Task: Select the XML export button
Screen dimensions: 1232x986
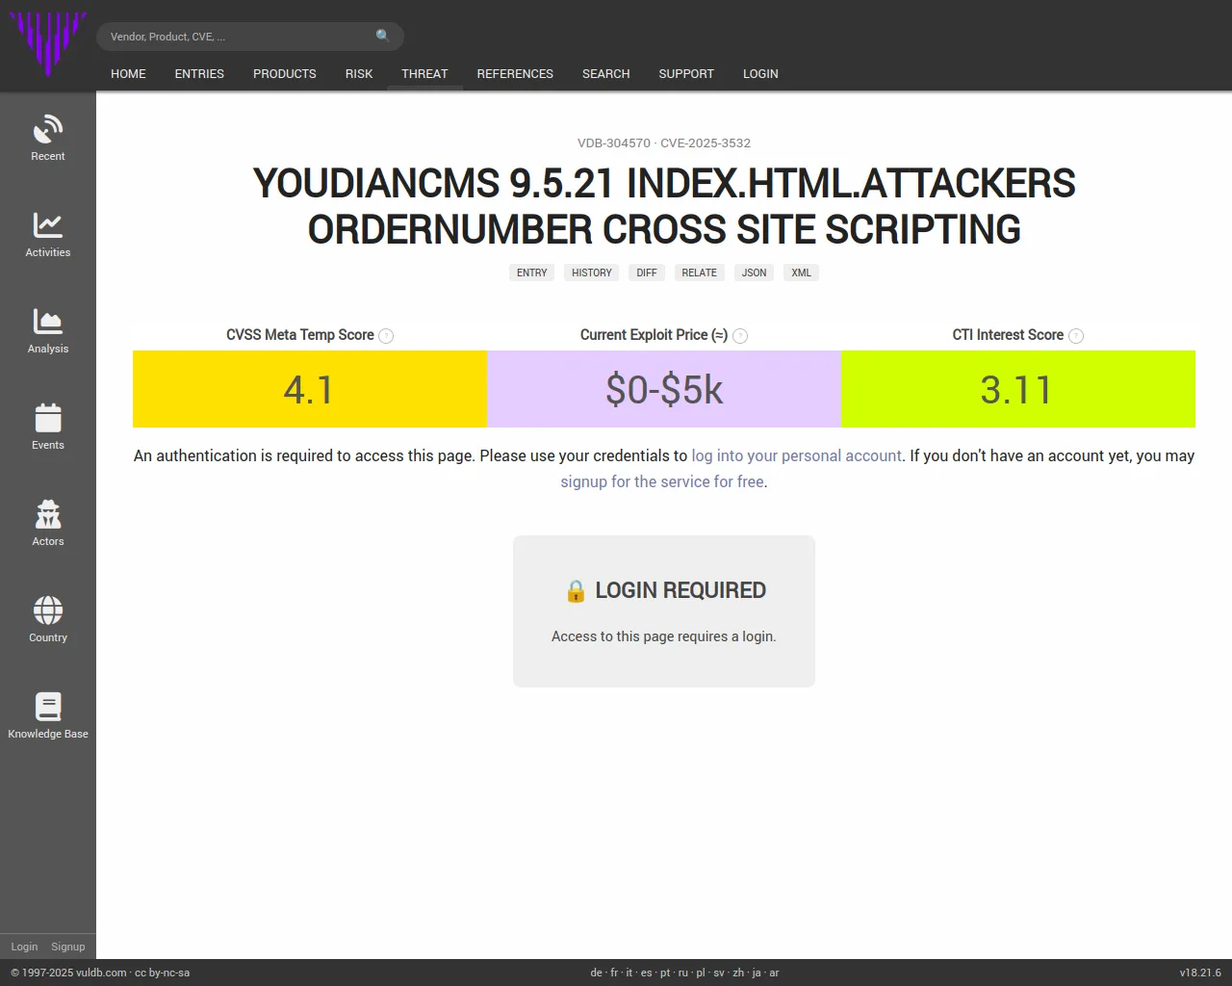Action: tap(802, 272)
